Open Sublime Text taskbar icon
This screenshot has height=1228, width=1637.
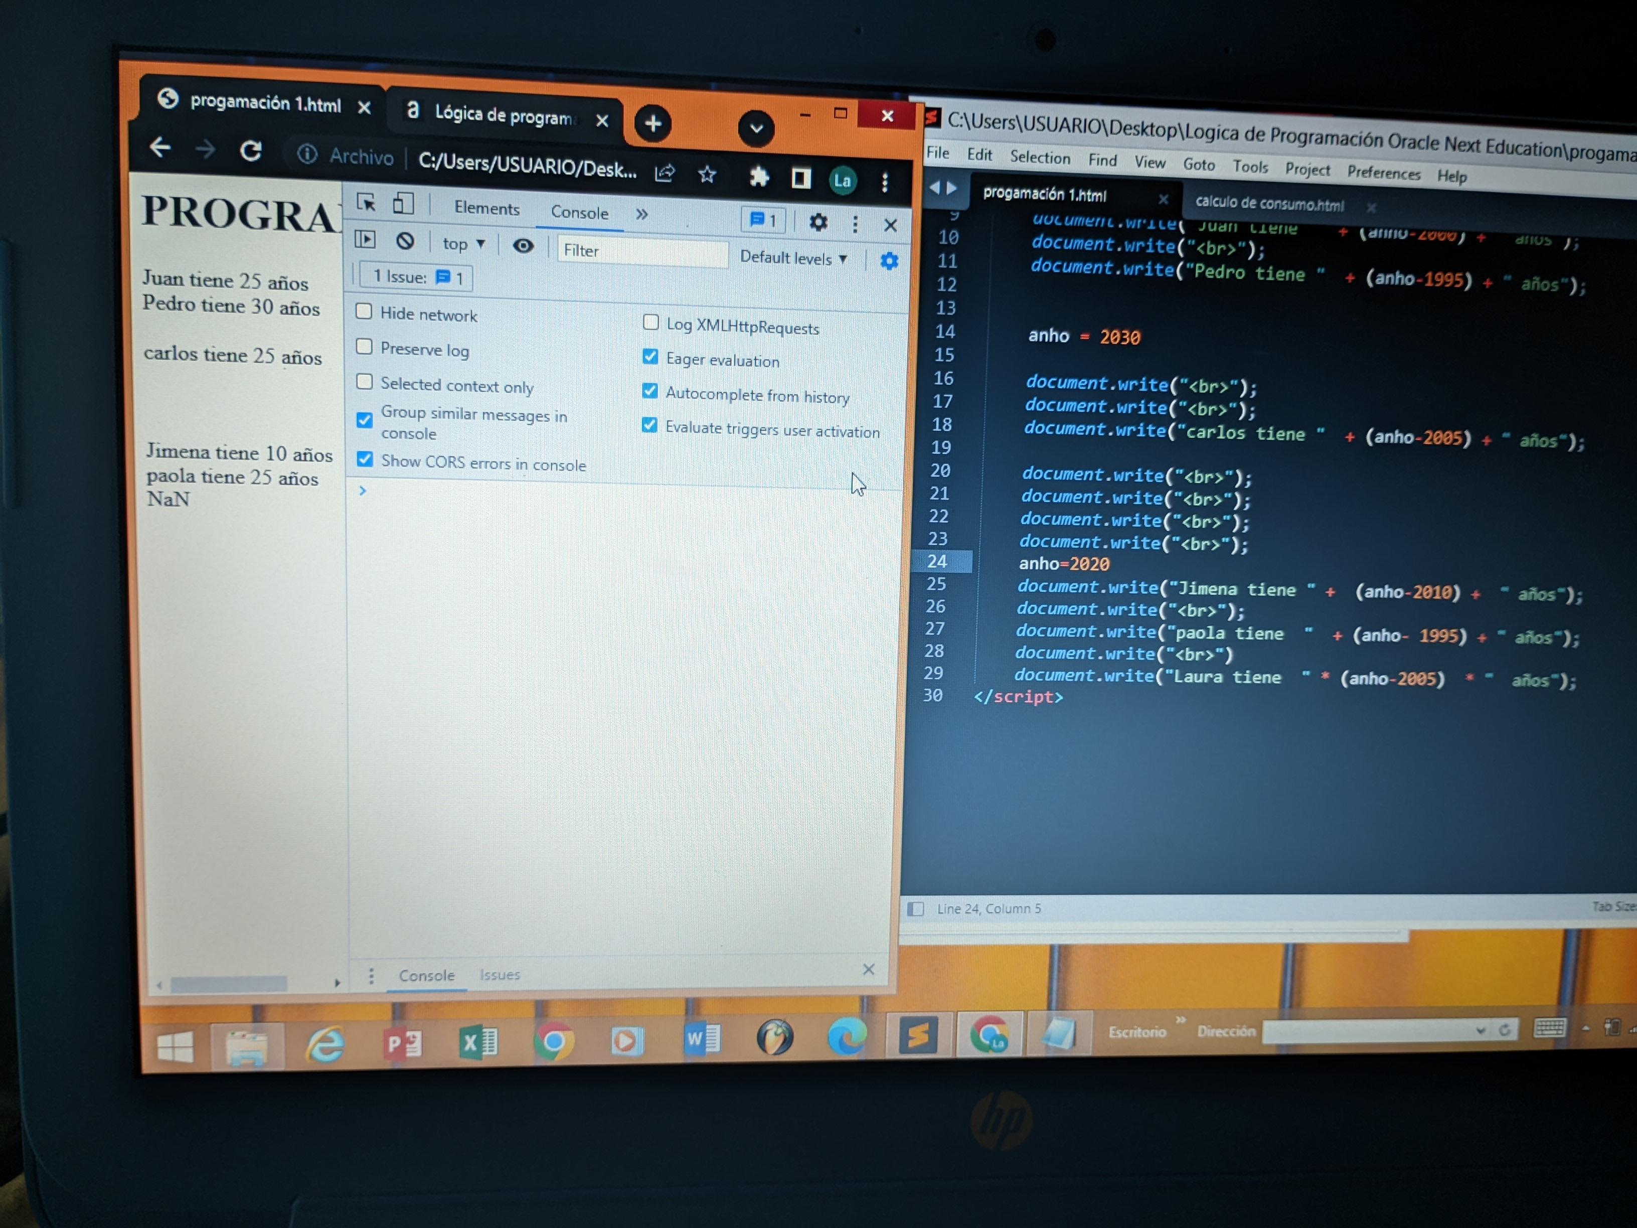[x=918, y=1036]
